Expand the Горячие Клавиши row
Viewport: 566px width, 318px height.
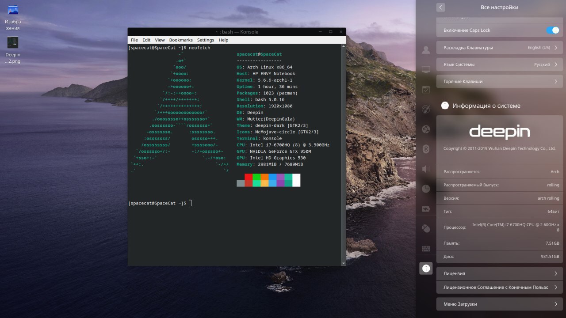pos(500,81)
